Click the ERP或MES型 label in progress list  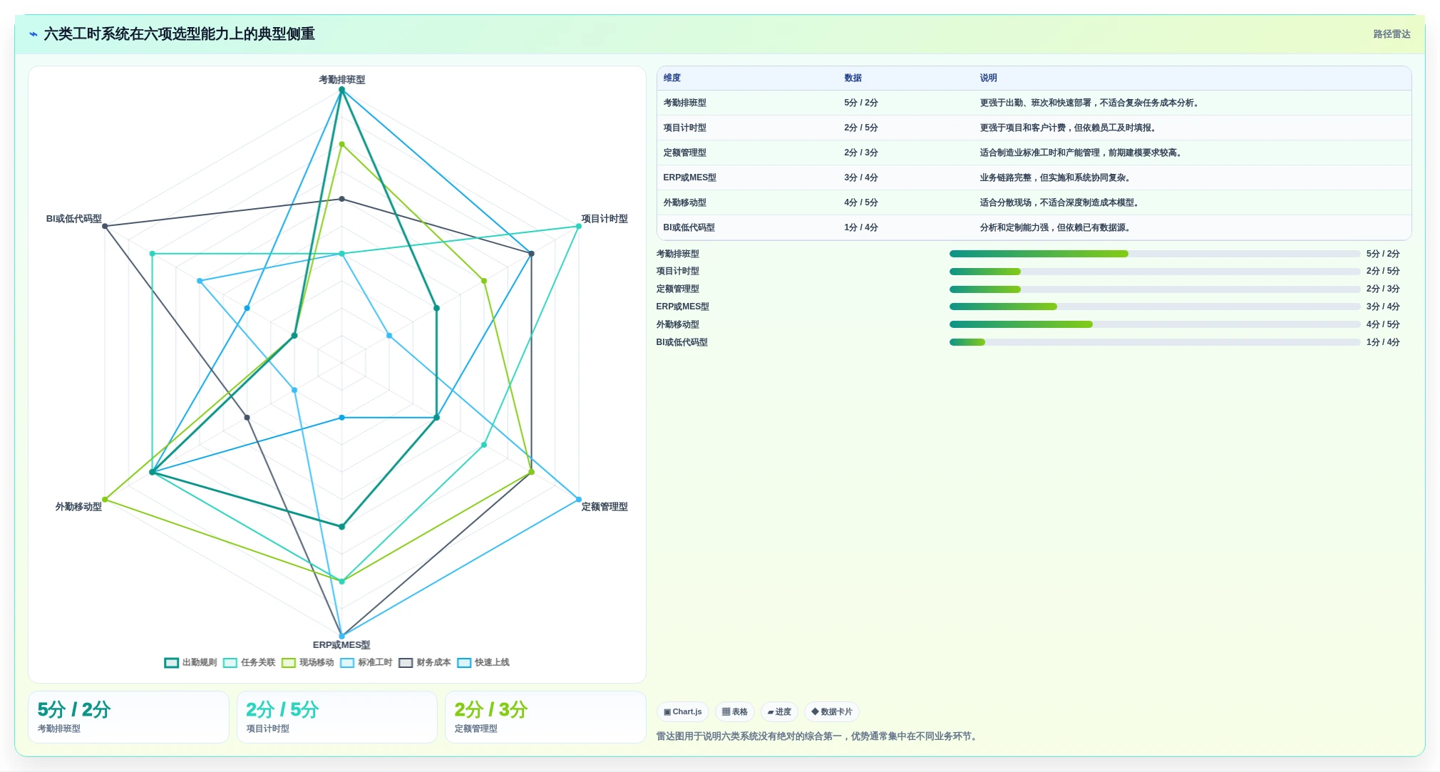682,307
